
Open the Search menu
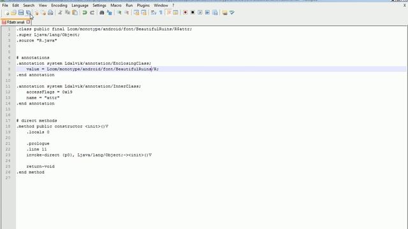29,5
